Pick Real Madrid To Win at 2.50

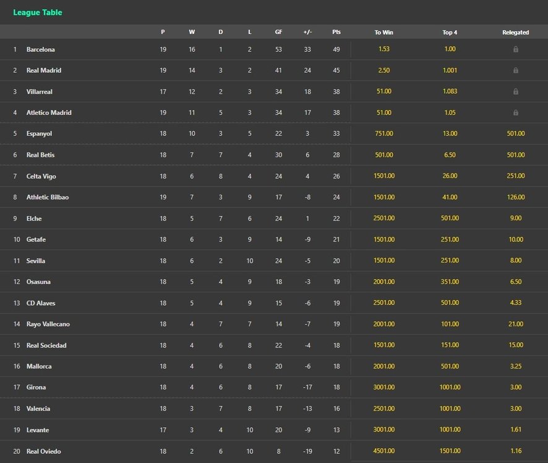(383, 70)
